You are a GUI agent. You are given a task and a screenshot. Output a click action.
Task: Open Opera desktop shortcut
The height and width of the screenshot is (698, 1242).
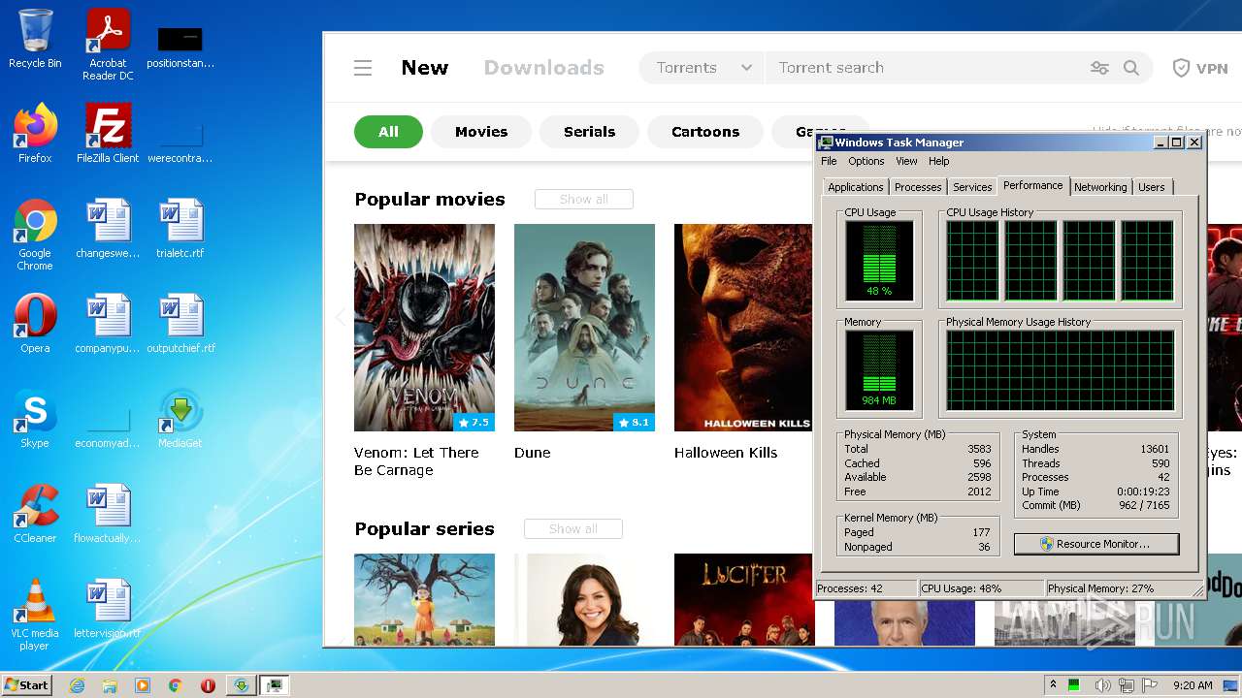point(35,324)
